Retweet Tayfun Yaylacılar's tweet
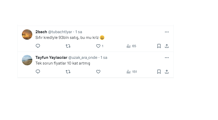 (68, 72)
